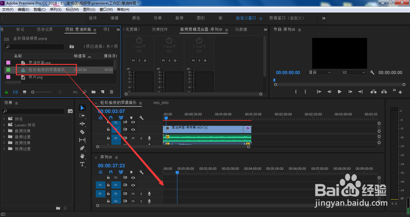Select the Ripple Edit tool
Screen dimensions: 410x217
click(x=82, y=124)
